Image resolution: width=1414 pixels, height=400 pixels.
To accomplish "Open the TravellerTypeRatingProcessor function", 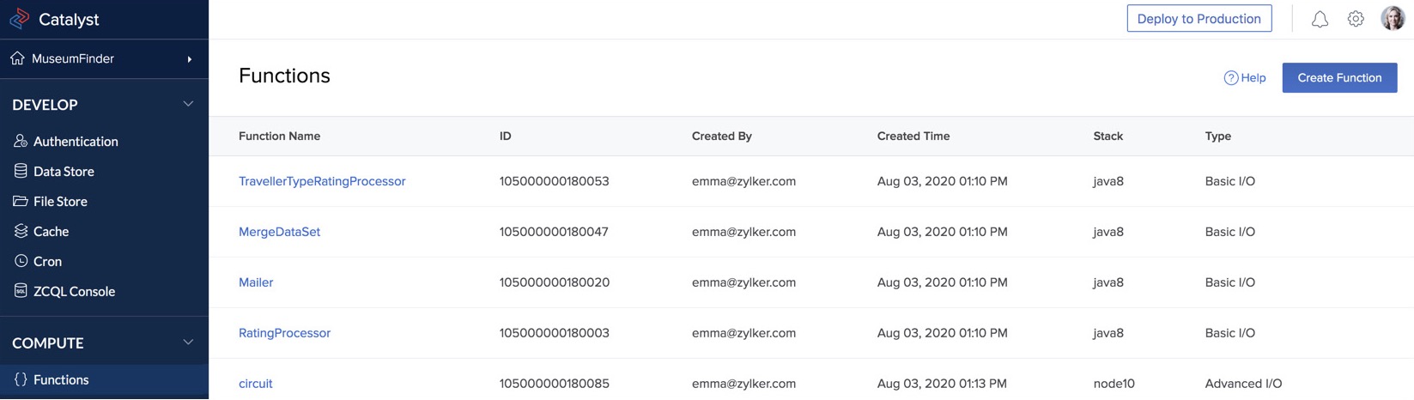I will point(322,181).
